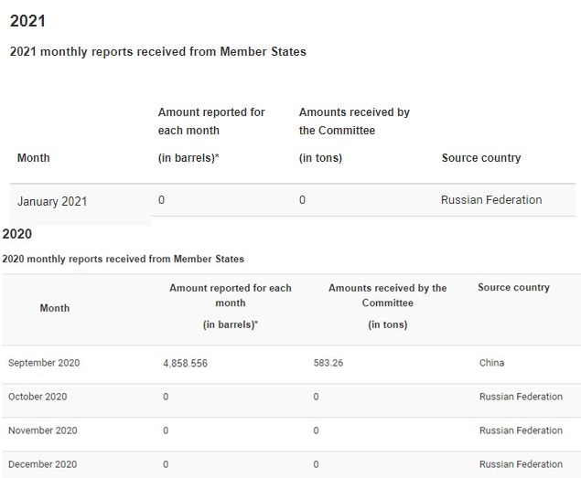The image size is (581, 478).
Task: Click the 2020 Amounts received by the Committee header
Action: point(388,306)
